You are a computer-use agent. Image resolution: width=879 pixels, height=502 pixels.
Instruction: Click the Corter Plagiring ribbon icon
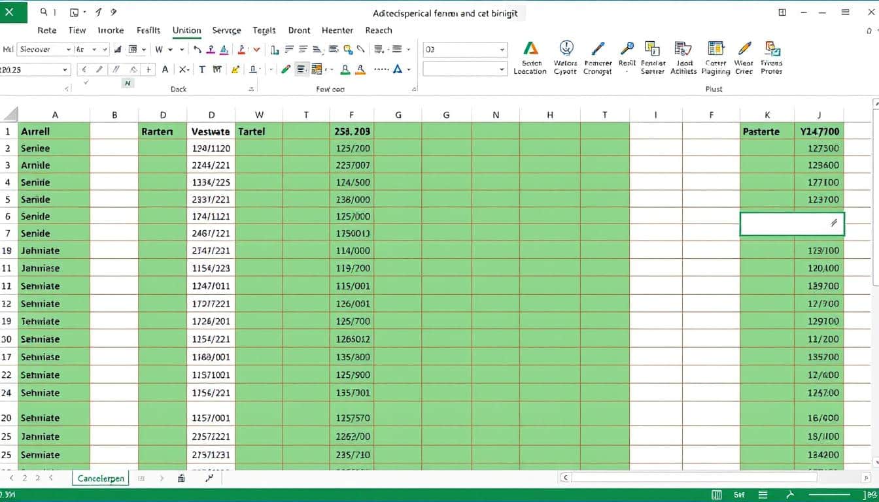click(x=715, y=48)
